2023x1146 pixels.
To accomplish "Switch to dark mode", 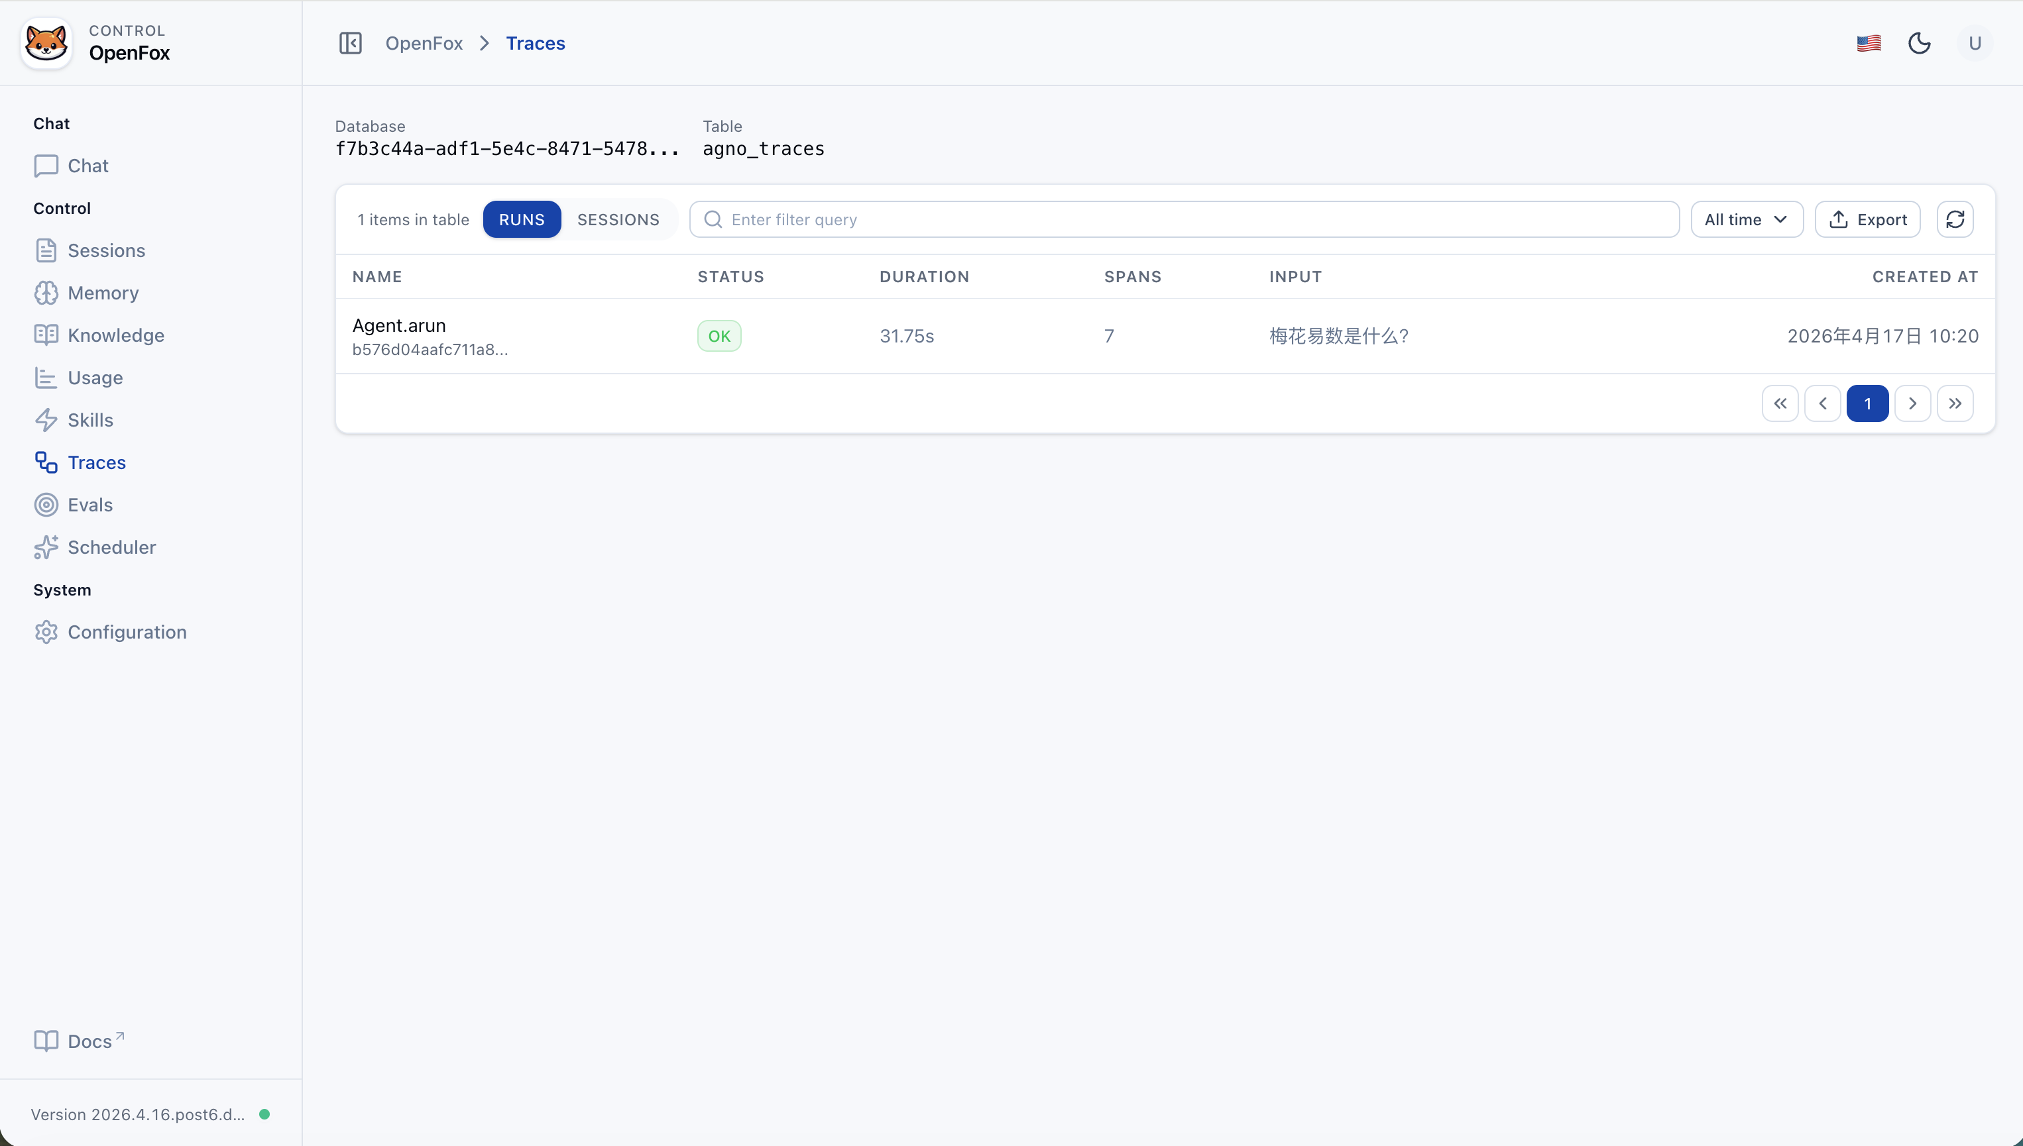I will point(1919,42).
